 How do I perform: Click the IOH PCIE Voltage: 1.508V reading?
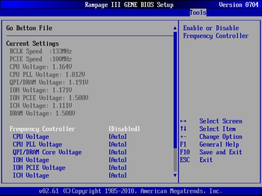pos(49,98)
